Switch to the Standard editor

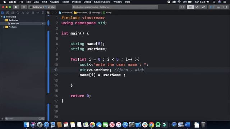tap(190, 7)
